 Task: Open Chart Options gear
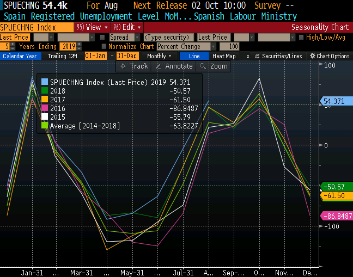313,56
